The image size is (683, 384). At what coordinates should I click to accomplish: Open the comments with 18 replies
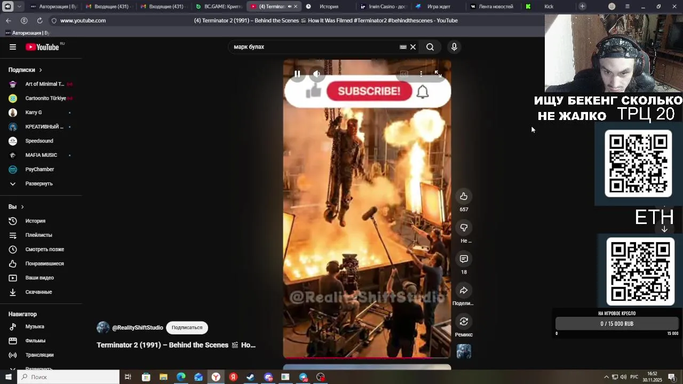click(464, 259)
